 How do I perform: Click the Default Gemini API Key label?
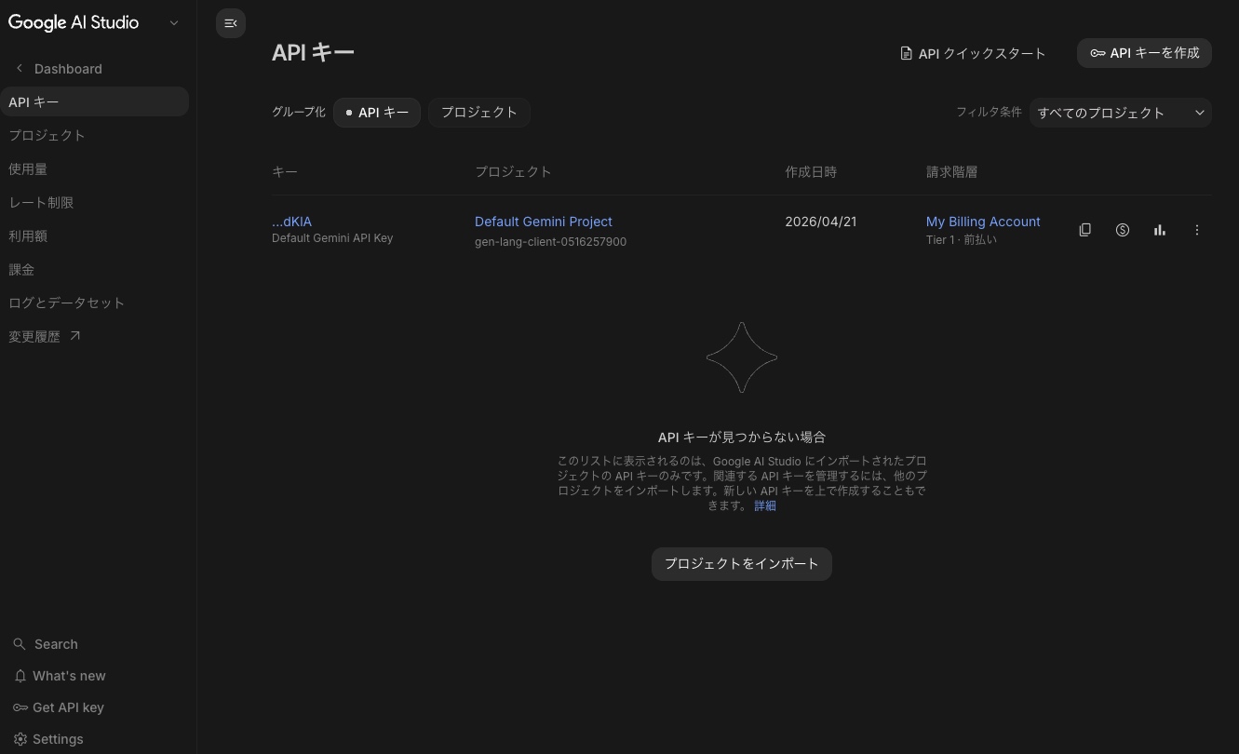pos(332,238)
